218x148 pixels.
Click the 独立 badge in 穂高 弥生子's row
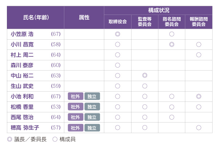coord(92,128)
